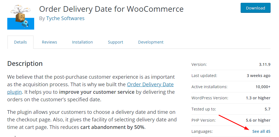Go to the Support tab
This screenshot has height=137, width=279.
[x=115, y=42]
